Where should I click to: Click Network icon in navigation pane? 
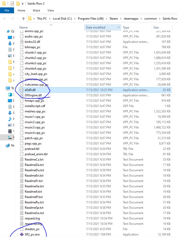pos(8,146)
